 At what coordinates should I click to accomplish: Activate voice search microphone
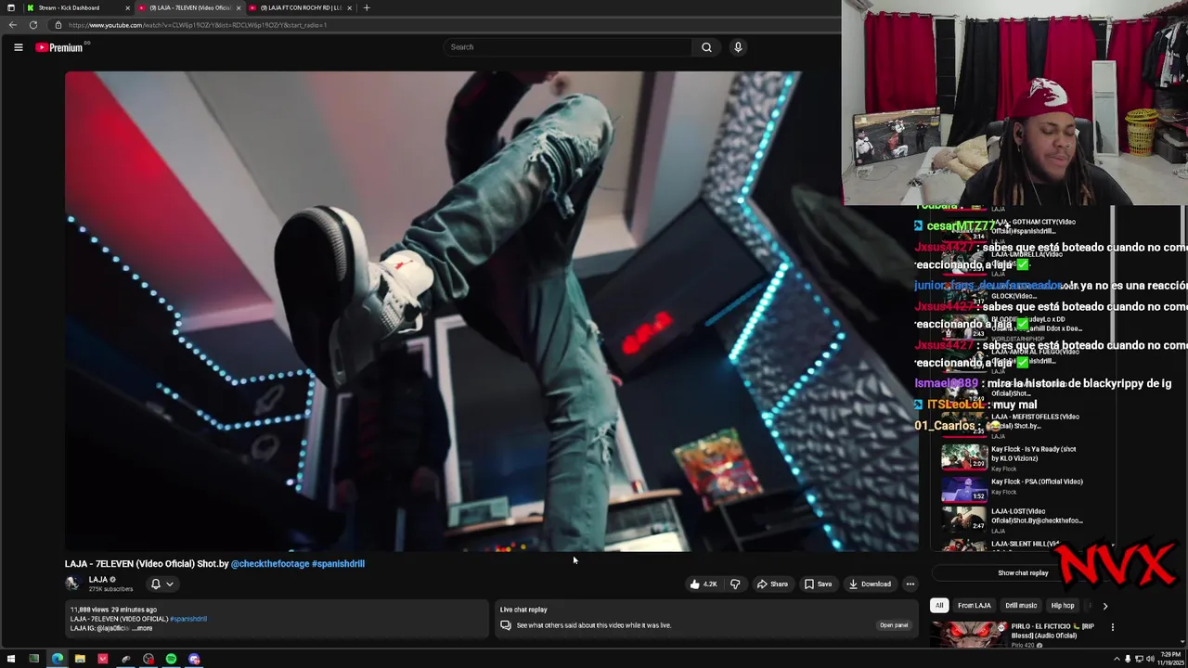[738, 47]
